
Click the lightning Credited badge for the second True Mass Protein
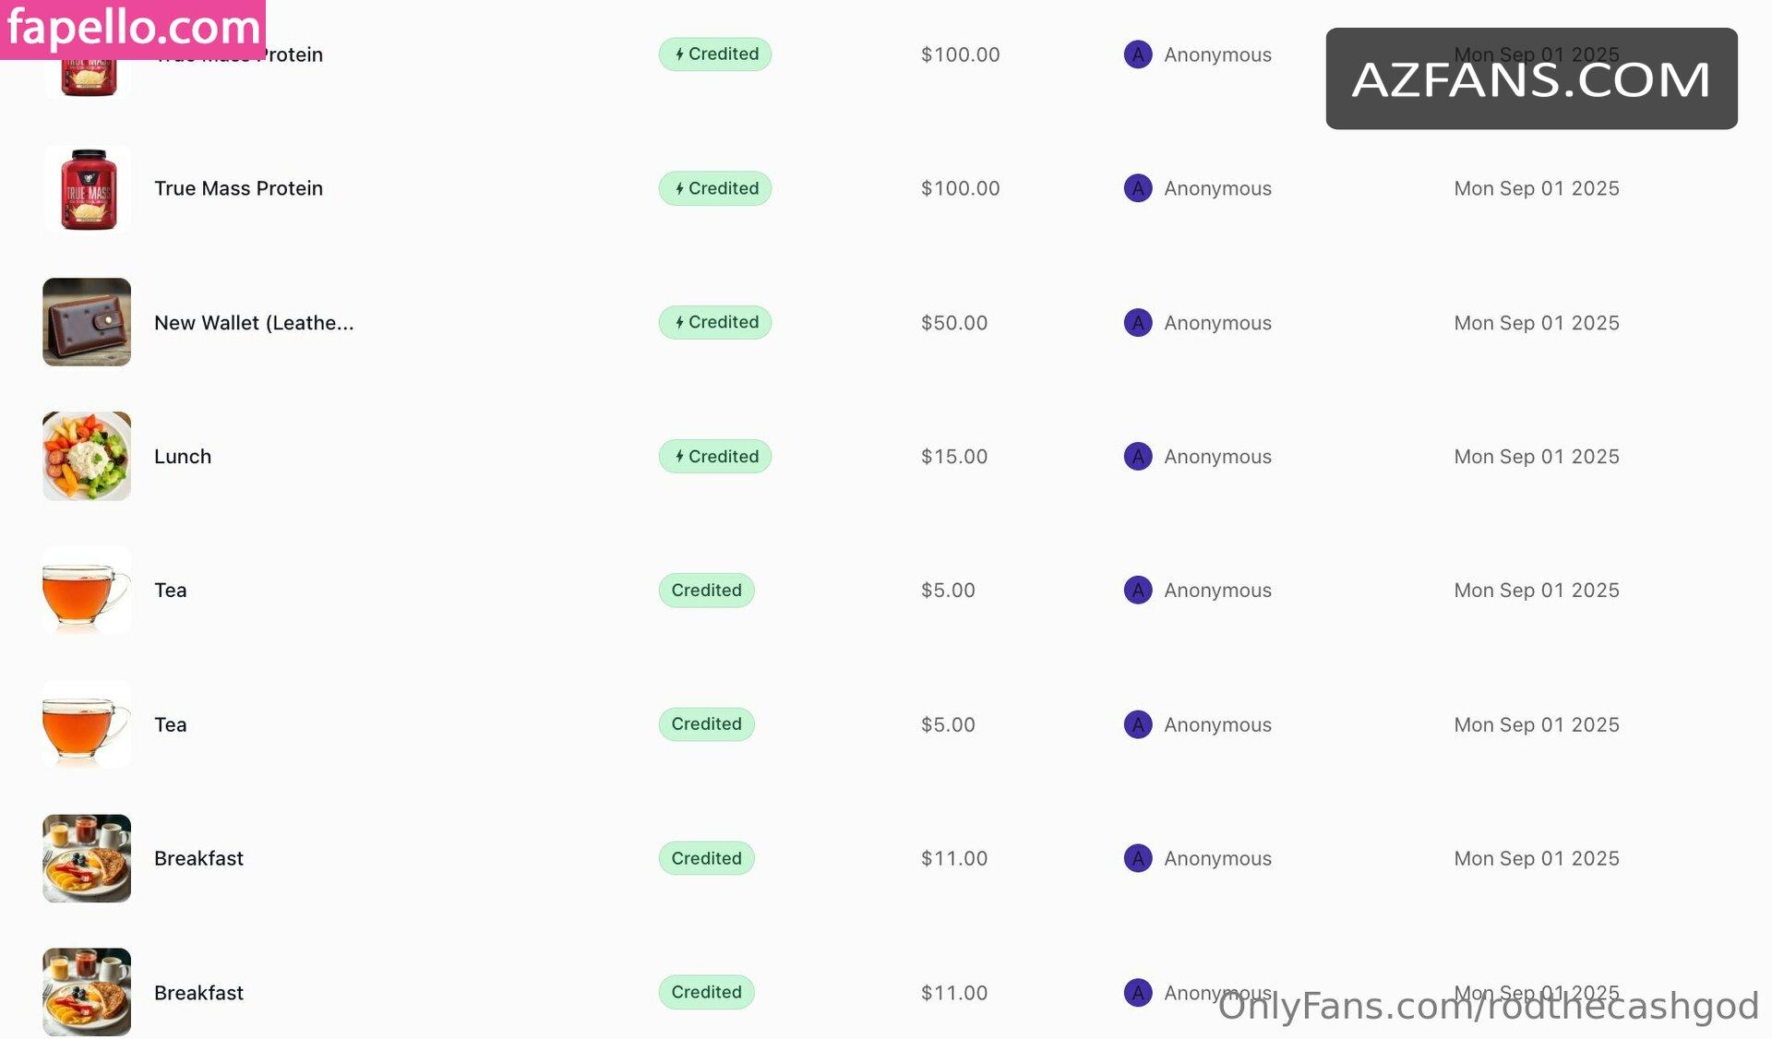[x=714, y=188]
